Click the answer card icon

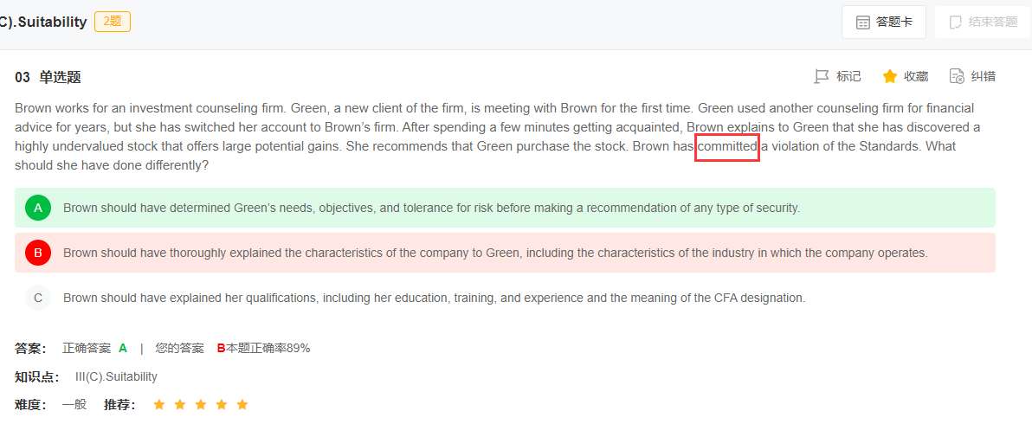click(863, 22)
